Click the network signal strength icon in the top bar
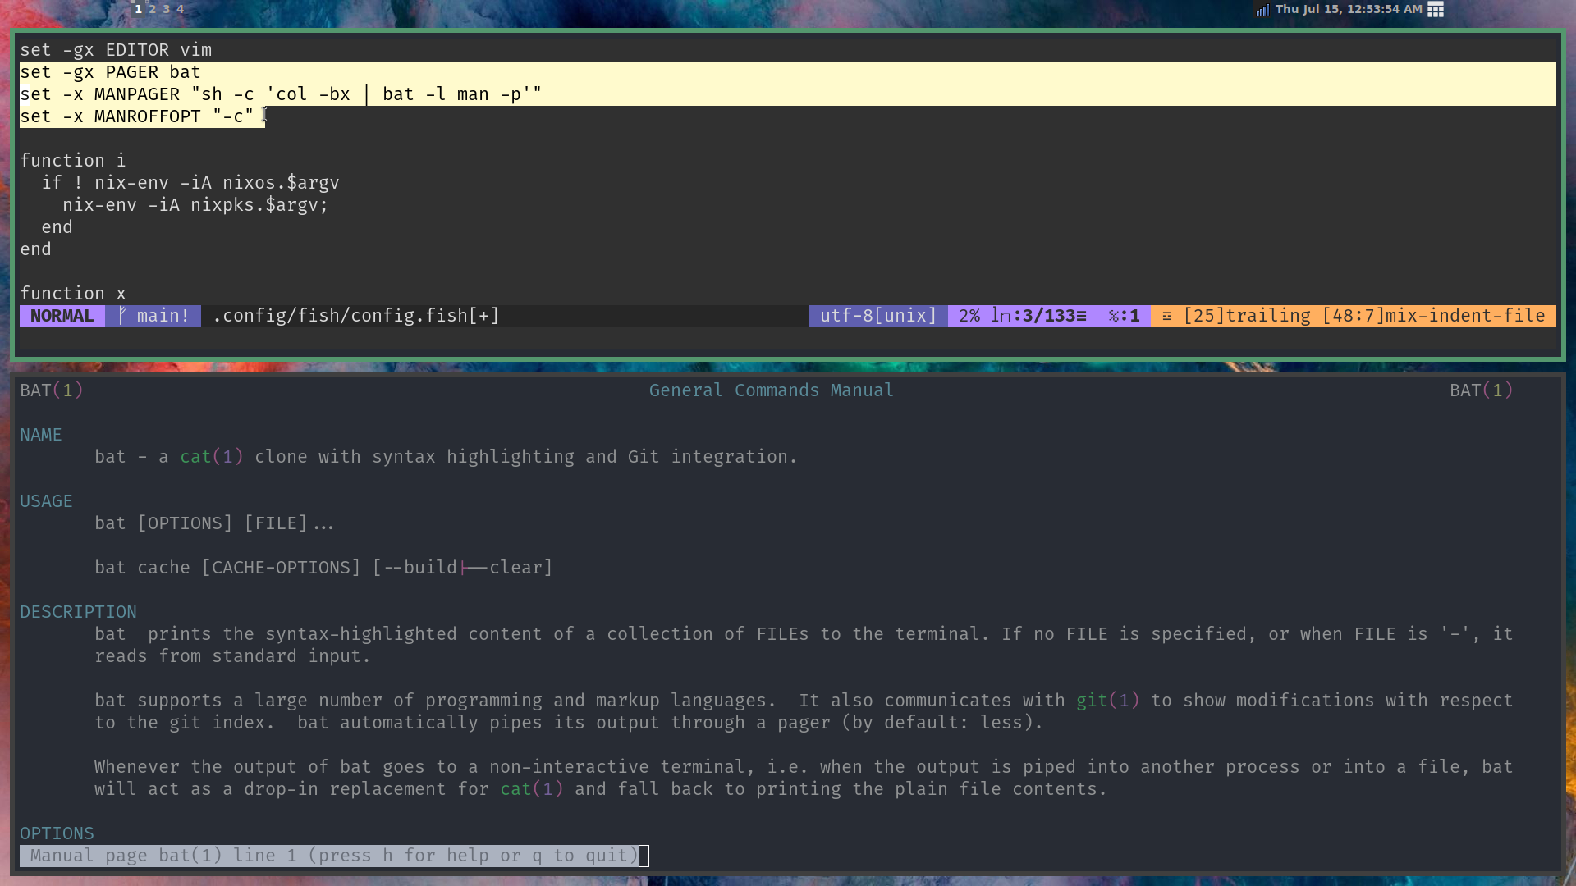Screen dimensions: 1576x886 tap(1262, 10)
